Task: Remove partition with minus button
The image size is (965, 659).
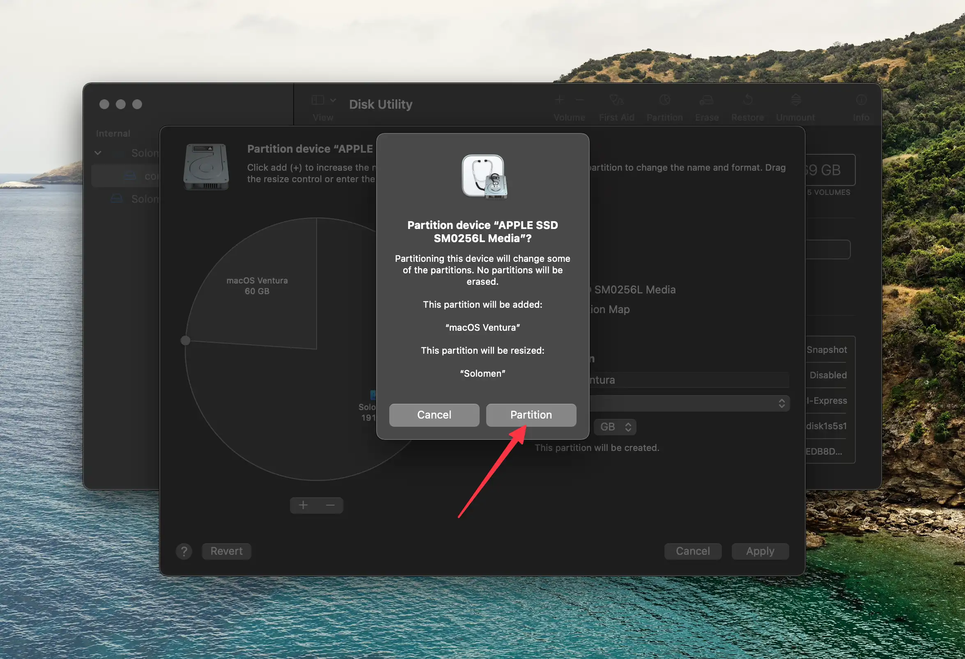Action: (x=330, y=505)
